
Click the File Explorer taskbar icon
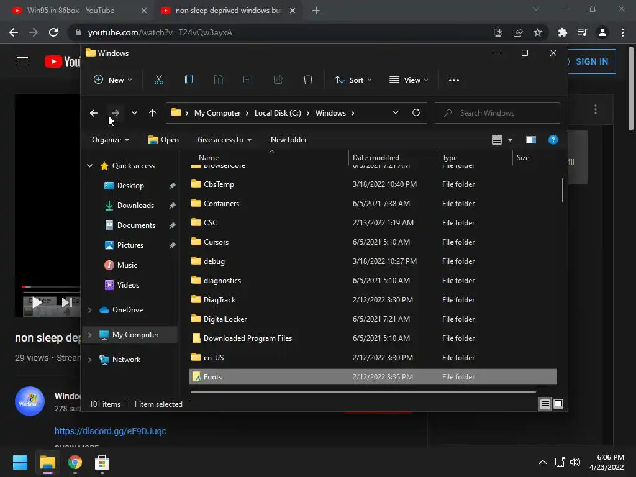tap(47, 462)
